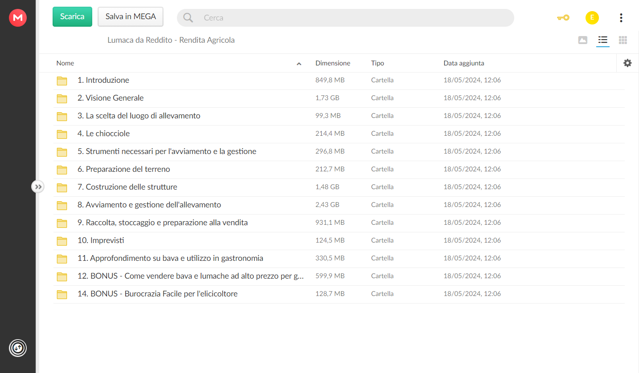Open the three-dot more options menu
639x373 pixels.
pos(621,18)
